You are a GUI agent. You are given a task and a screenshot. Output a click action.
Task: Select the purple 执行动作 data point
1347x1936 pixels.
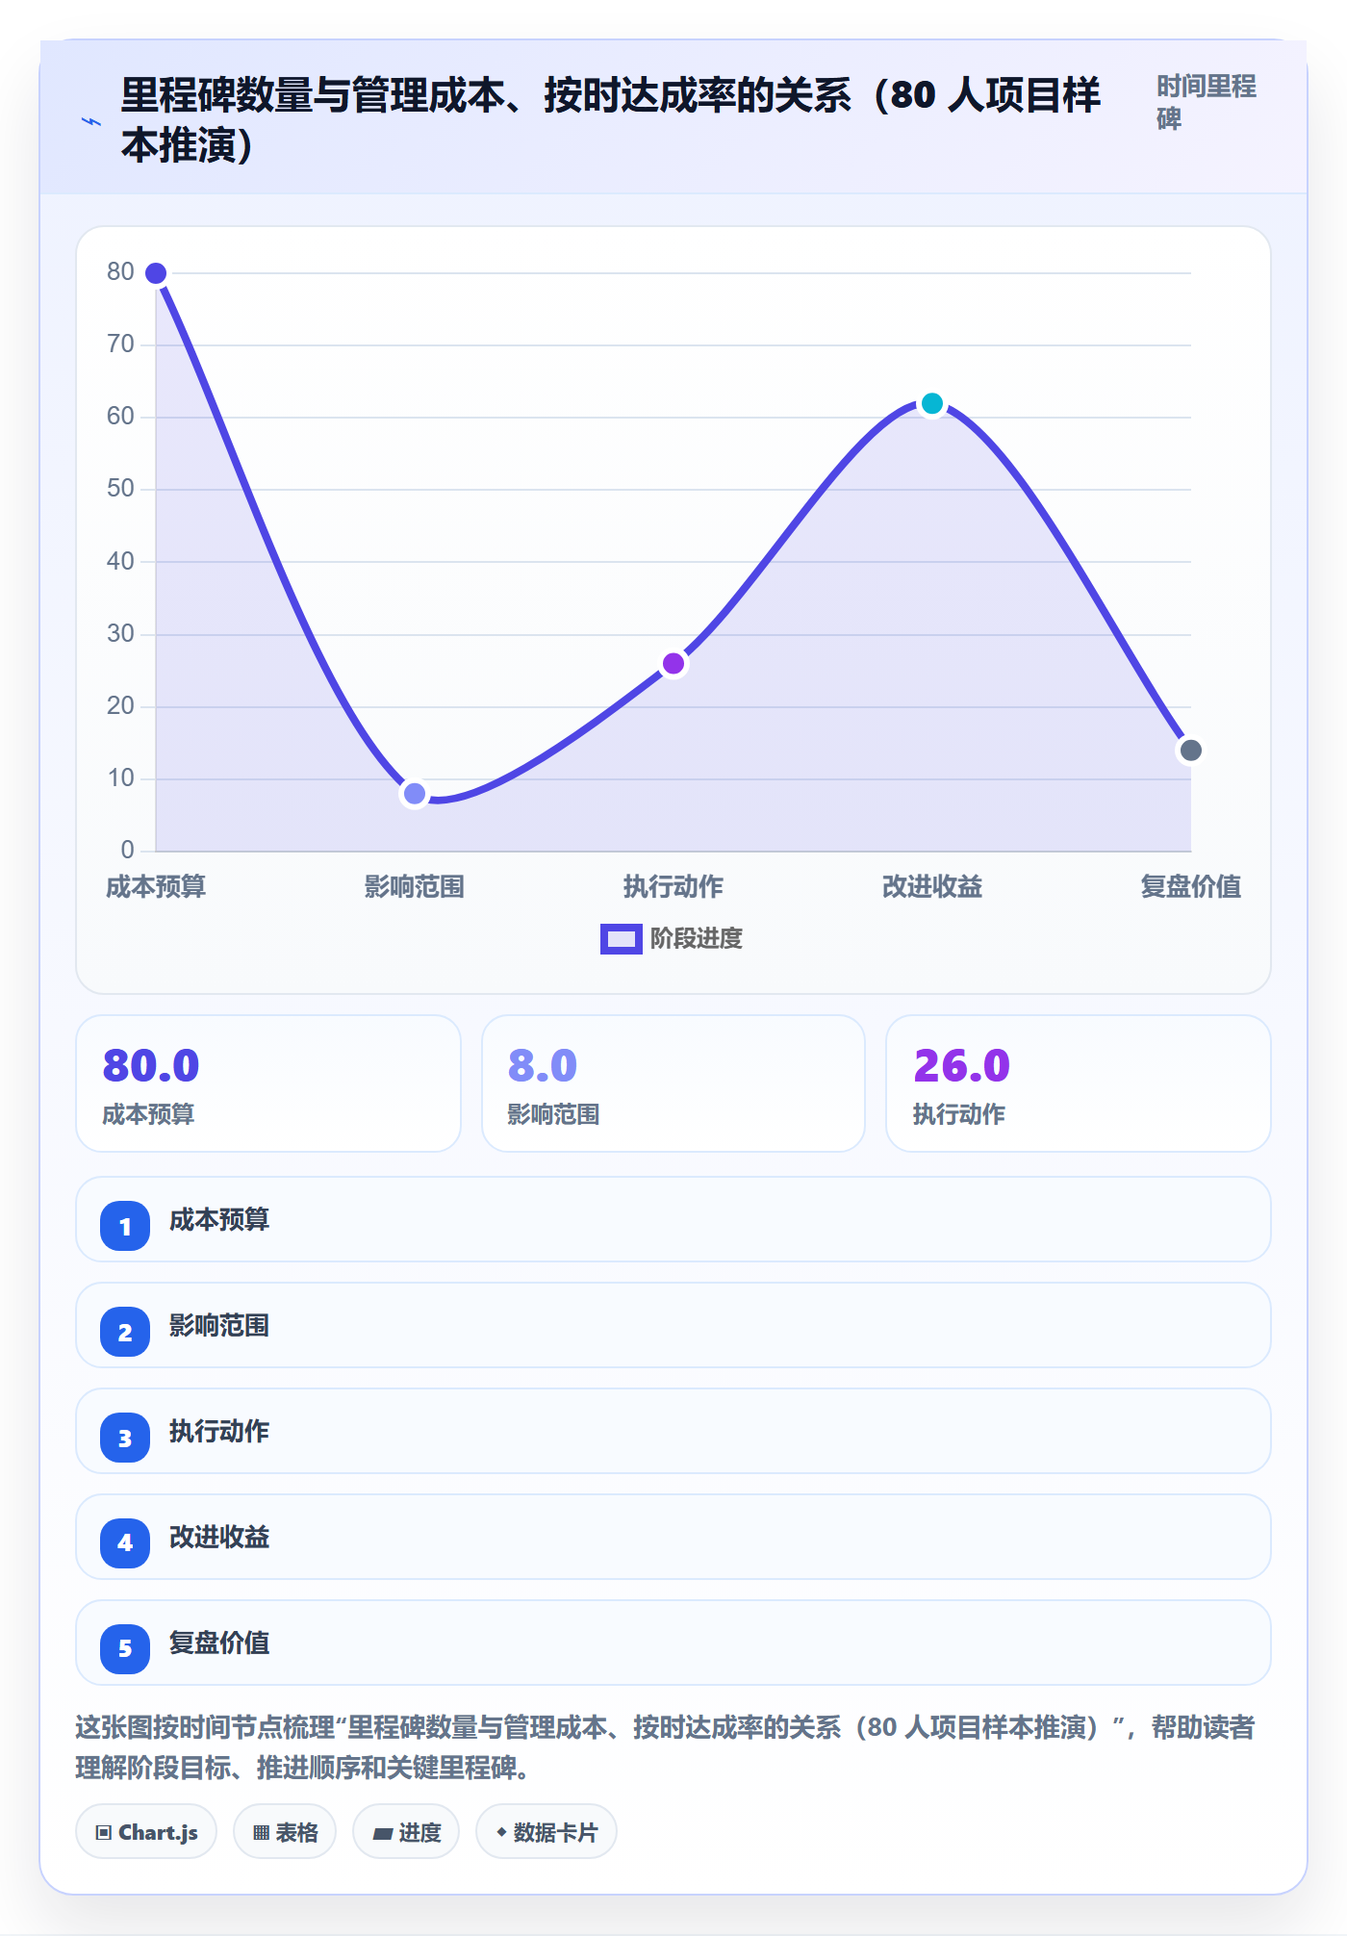click(x=673, y=664)
